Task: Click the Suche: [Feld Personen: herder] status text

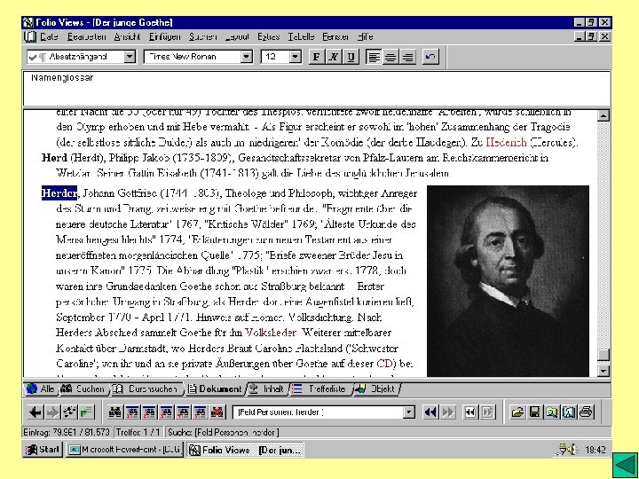Action: (x=224, y=432)
